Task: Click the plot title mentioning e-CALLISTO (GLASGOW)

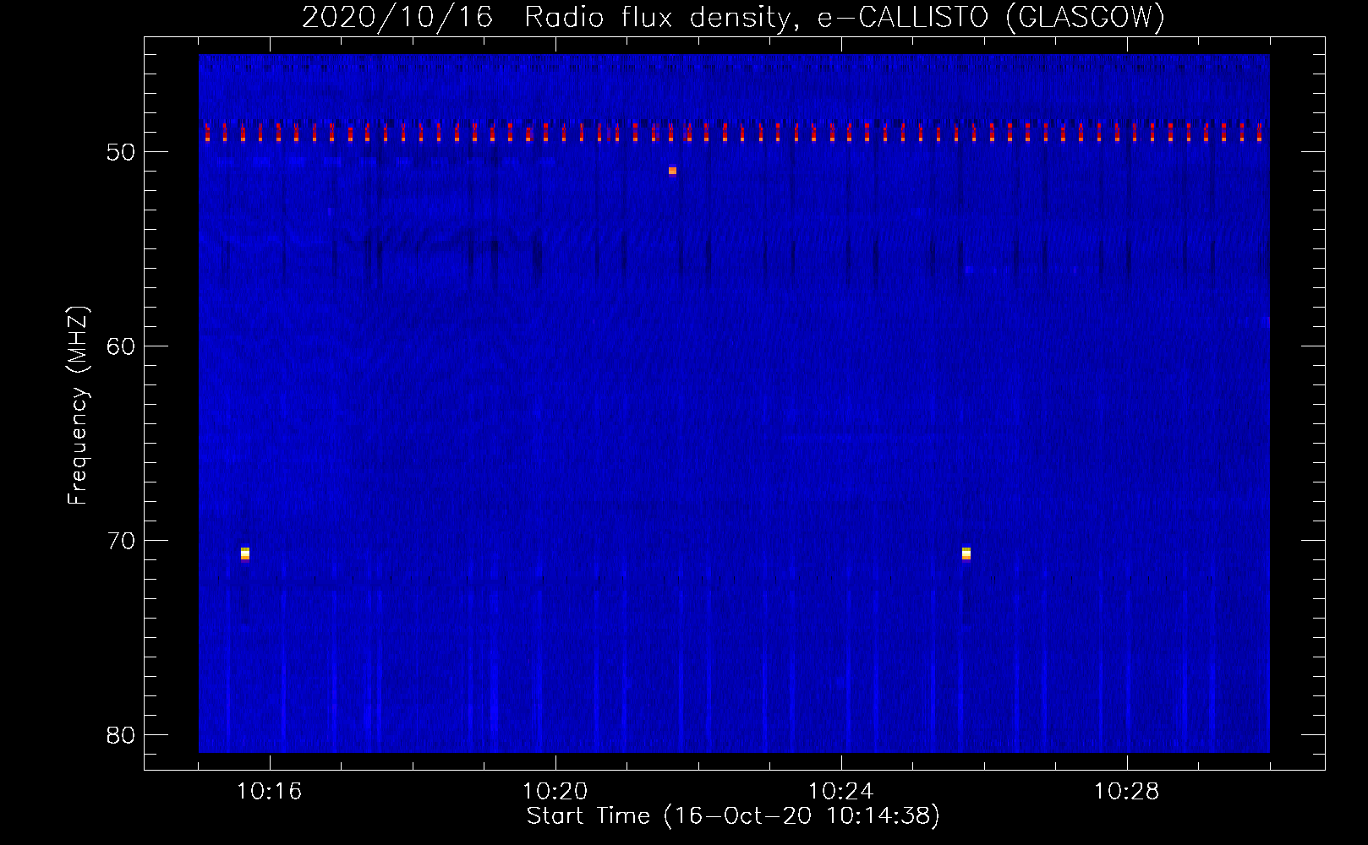Action: (x=733, y=17)
